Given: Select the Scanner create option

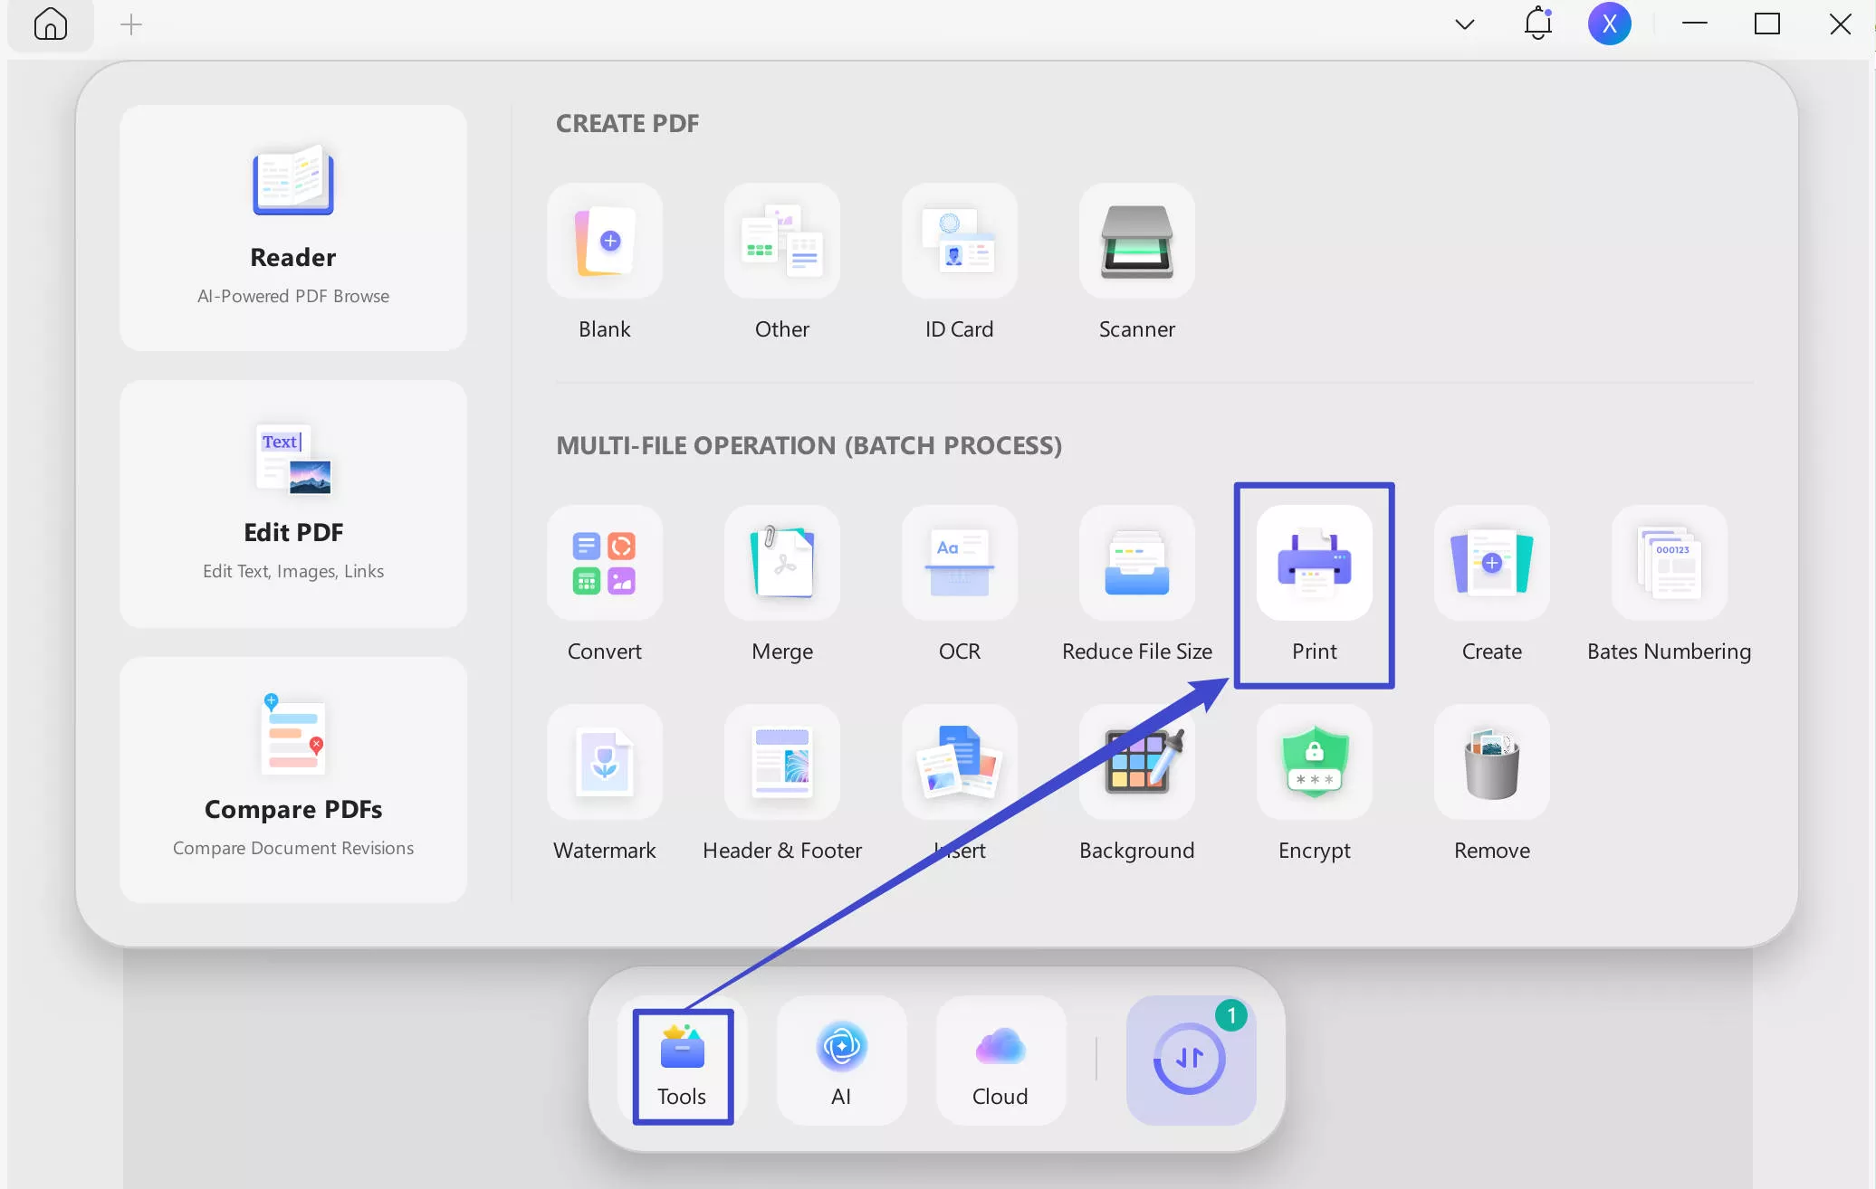Looking at the screenshot, I should coord(1136,242).
